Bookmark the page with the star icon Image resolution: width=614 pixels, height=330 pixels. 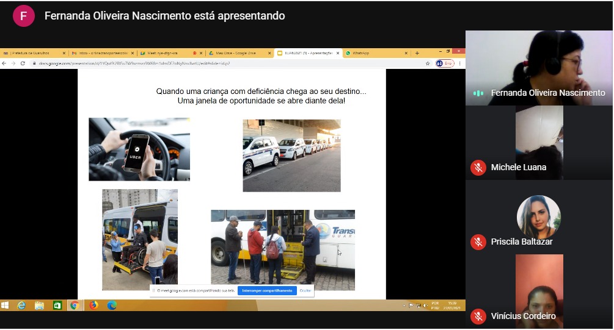click(x=428, y=63)
